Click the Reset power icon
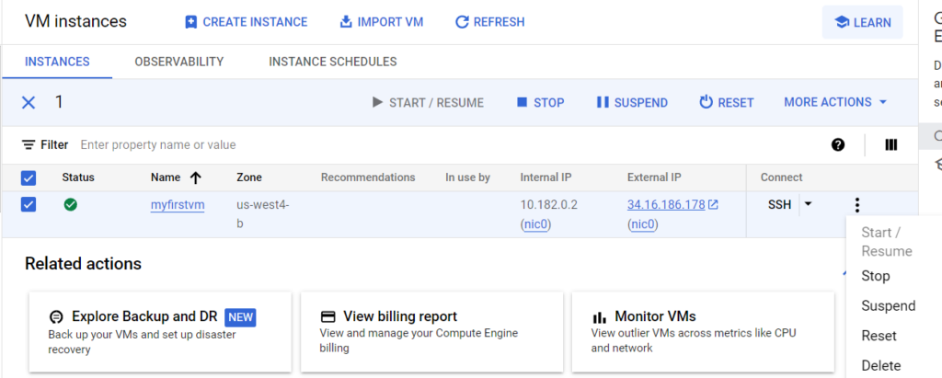 [x=706, y=102]
